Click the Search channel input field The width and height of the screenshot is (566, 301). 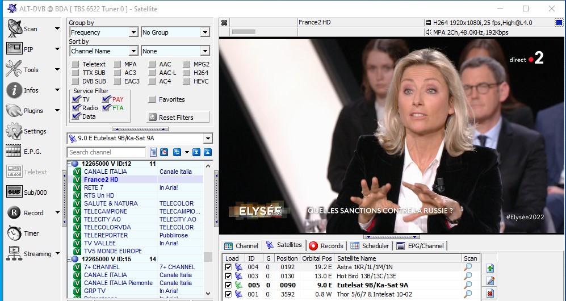(x=106, y=152)
